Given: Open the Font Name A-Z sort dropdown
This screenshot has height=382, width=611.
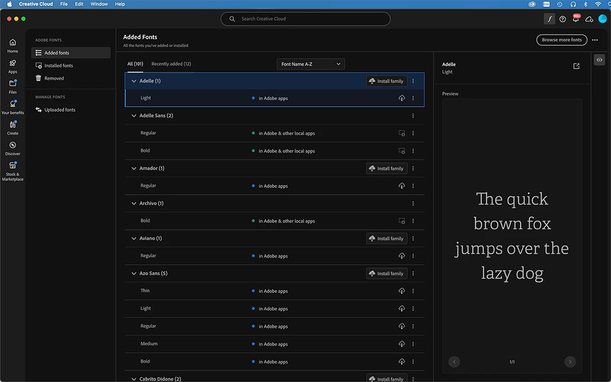Looking at the screenshot, I should 311,64.
